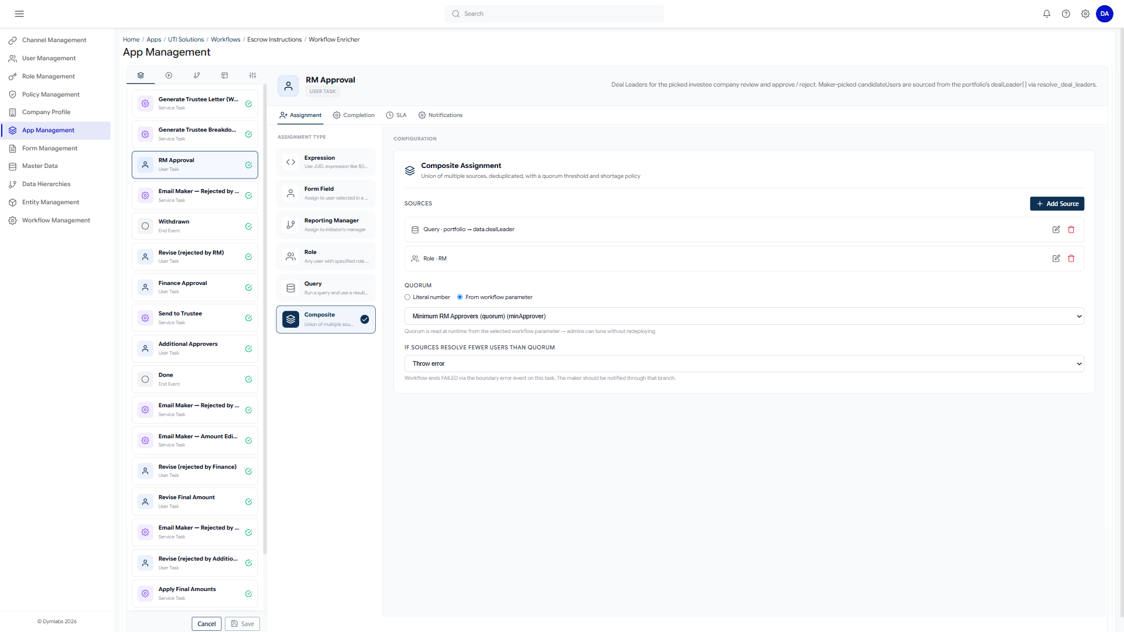Select the sliders icon in the panel toolbar
1124x632 pixels.
point(252,75)
